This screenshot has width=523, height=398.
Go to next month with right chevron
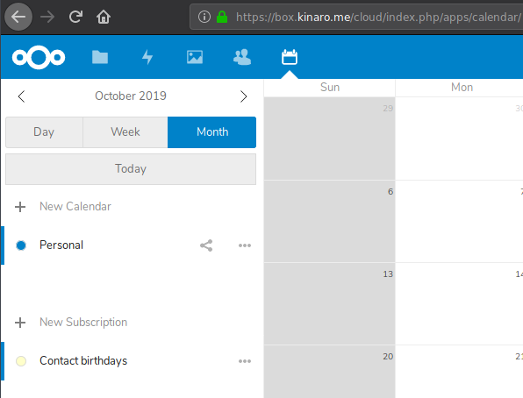pyautogui.click(x=243, y=96)
